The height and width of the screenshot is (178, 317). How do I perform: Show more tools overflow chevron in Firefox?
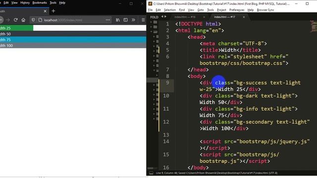pos(133,20)
